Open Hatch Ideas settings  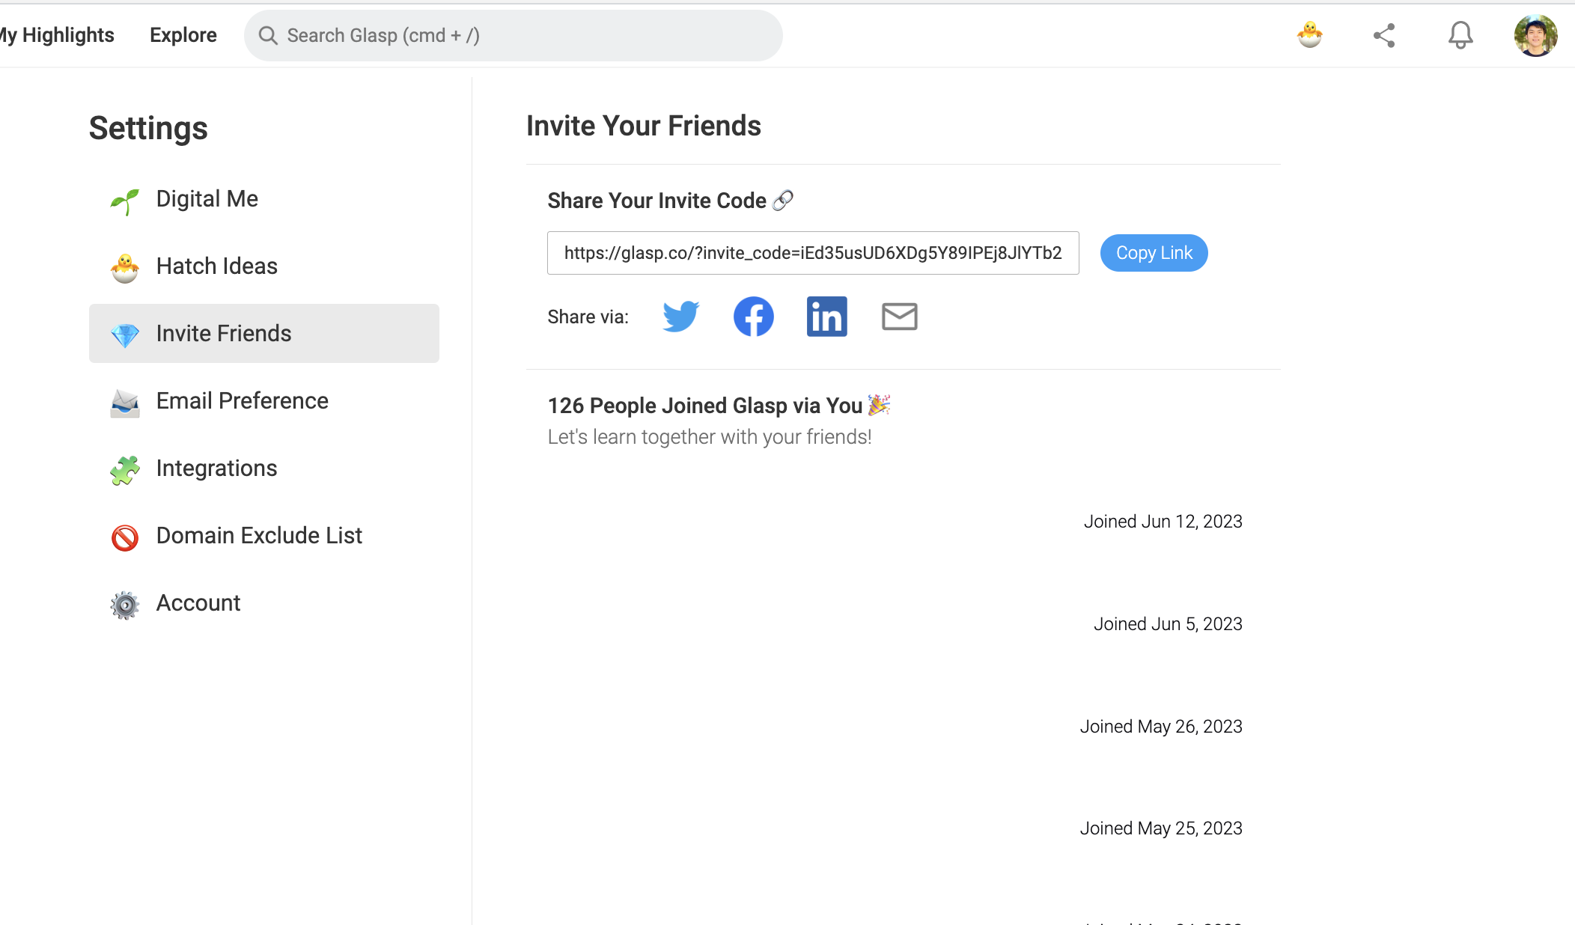(264, 266)
